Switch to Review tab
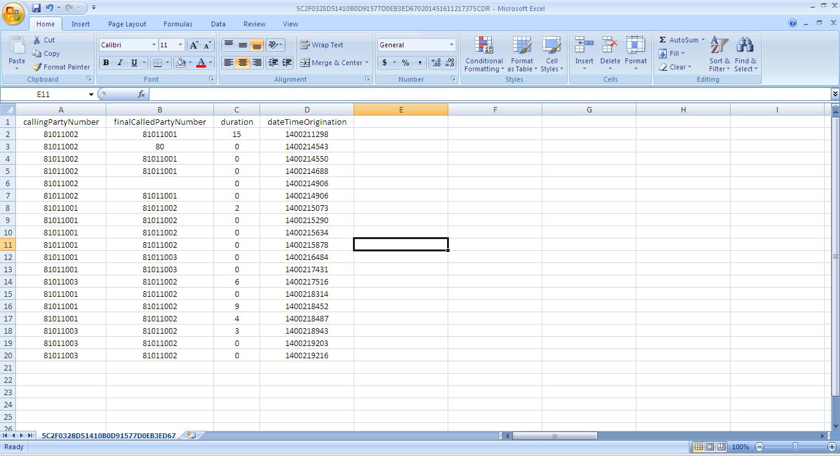Viewport: 840px width, 456px height. 255,24
